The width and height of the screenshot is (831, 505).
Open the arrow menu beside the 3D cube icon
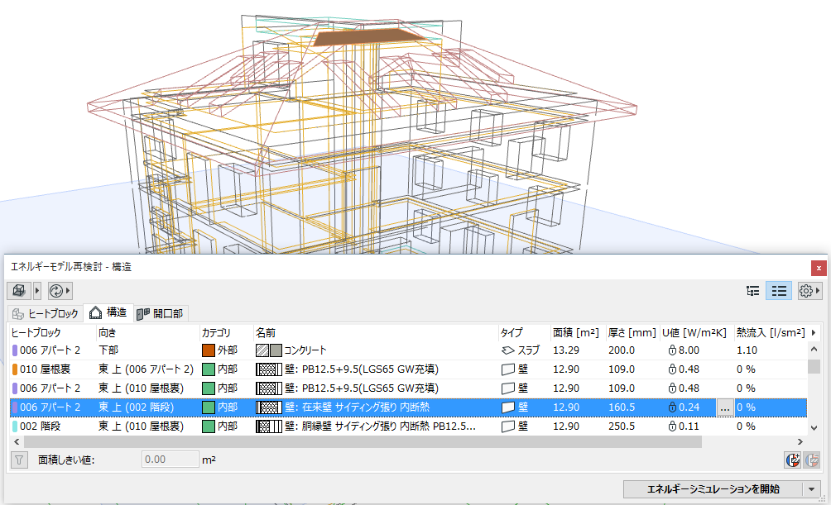[x=37, y=291]
